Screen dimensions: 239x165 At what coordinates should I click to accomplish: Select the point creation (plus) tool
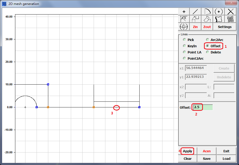point(184,12)
